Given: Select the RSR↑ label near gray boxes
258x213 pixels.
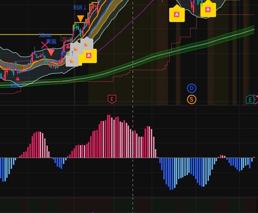Looking at the screenshot, I should click(x=67, y=53).
